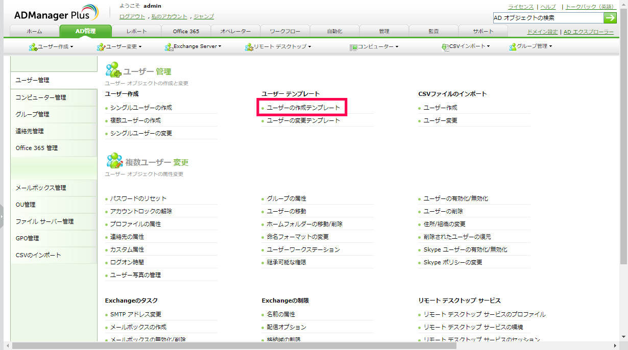Screen dimensions: 628x350
Task: Focus the AD オブジェクトの検索 field
Action: pyautogui.click(x=548, y=18)
